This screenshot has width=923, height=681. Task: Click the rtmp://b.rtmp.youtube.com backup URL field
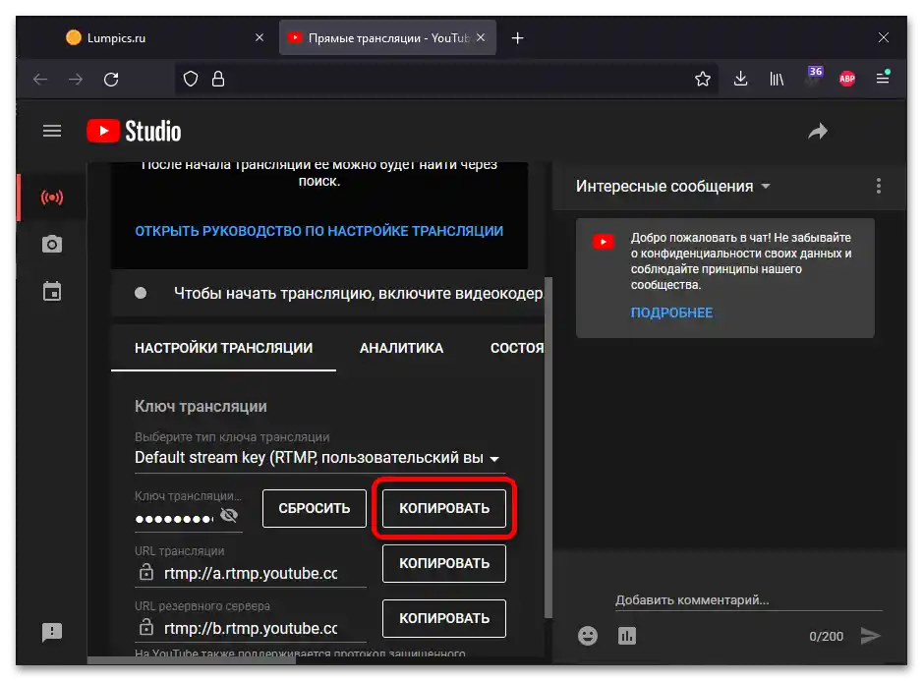click(252, 628)
